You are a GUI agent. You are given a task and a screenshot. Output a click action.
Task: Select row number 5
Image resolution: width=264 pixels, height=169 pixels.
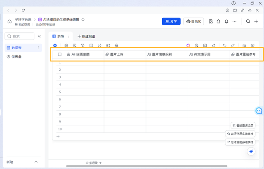click(x=60, y=92)
